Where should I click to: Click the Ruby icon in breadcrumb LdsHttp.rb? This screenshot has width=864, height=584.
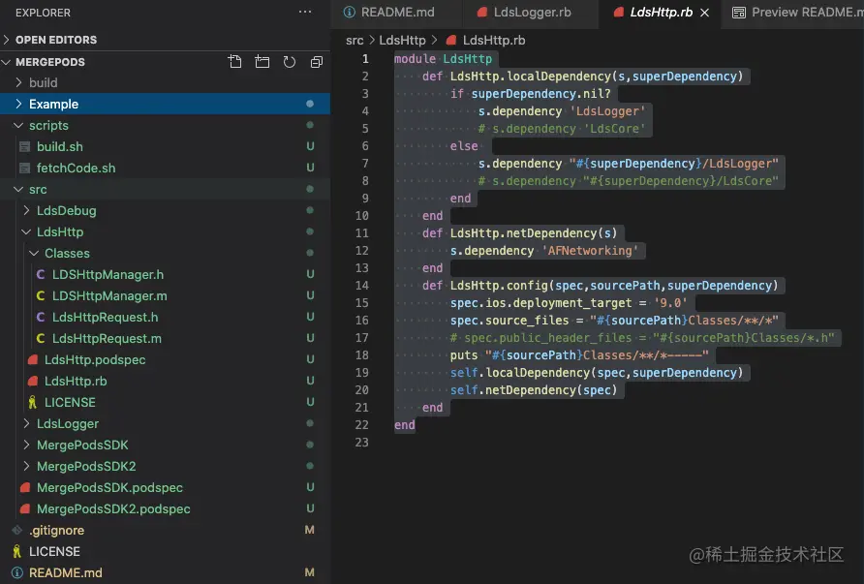tap(451, 41)
